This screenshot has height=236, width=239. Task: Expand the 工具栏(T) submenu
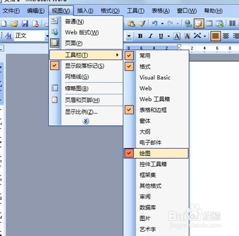click(86, 55)
